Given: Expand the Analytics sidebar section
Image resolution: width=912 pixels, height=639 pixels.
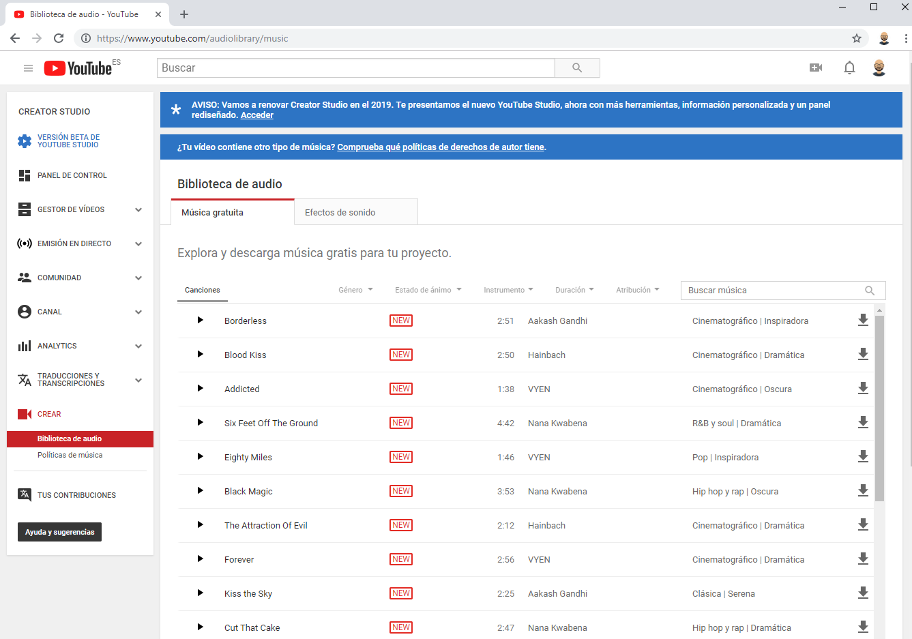Looking at the screenshot, I should point(138,346).
